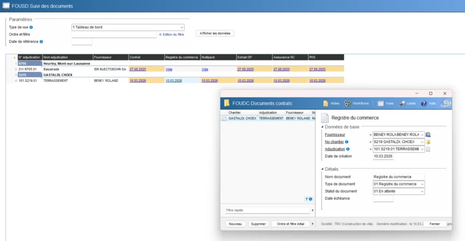Click Date de création field
Viewport: 465px width, 241px height.
point(383,156)
